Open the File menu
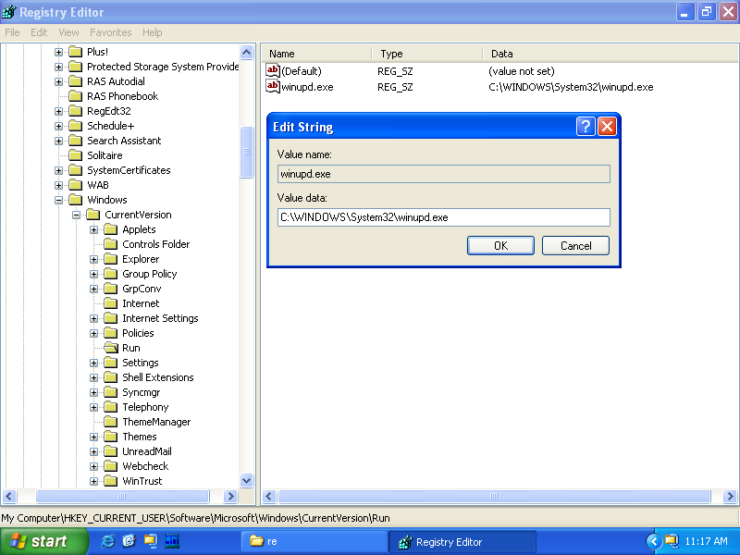The width and height of the screenshot is (740, 555). pos(12,32)
